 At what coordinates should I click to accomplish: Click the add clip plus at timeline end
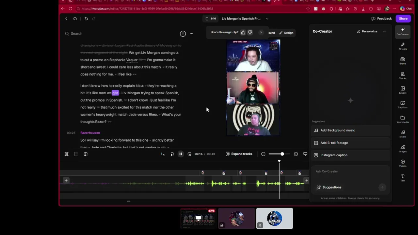307,180
